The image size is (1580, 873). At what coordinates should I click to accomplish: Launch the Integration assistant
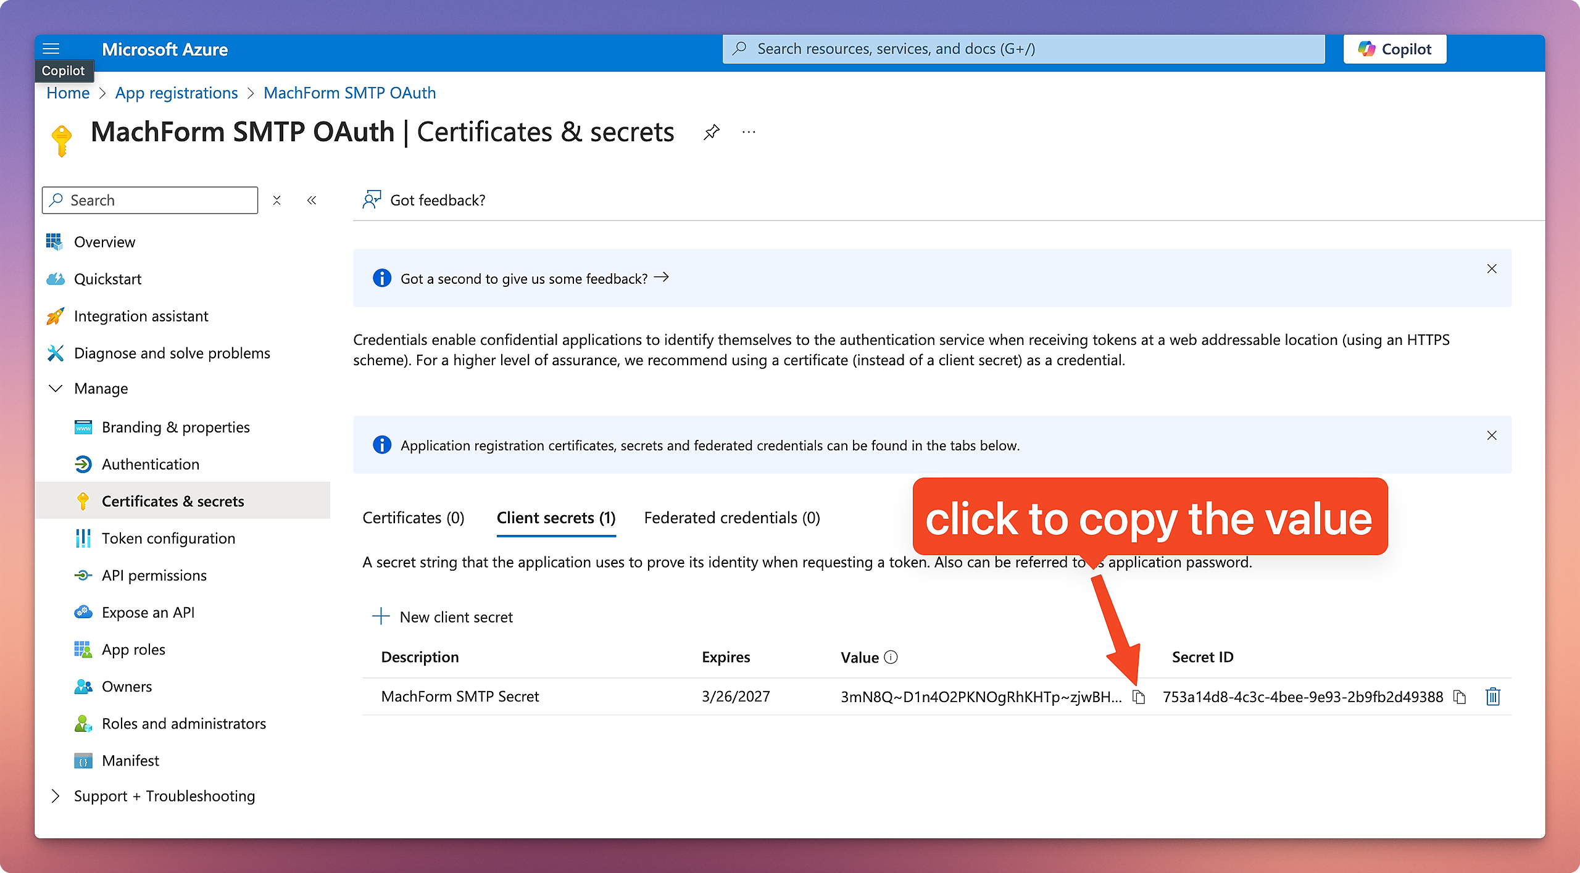[141, 316]
